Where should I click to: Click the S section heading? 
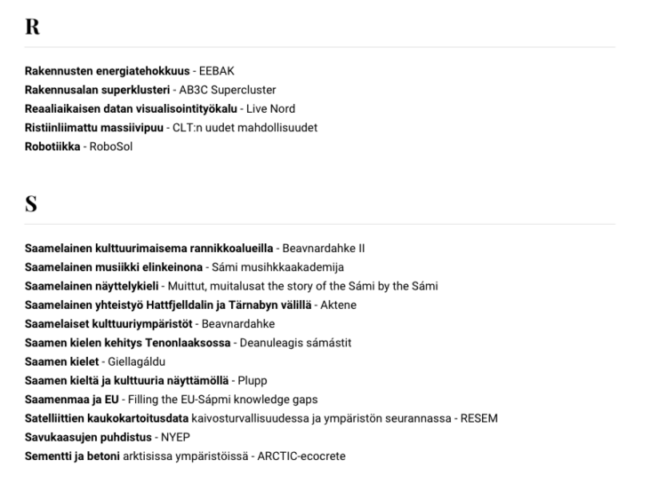31,204
